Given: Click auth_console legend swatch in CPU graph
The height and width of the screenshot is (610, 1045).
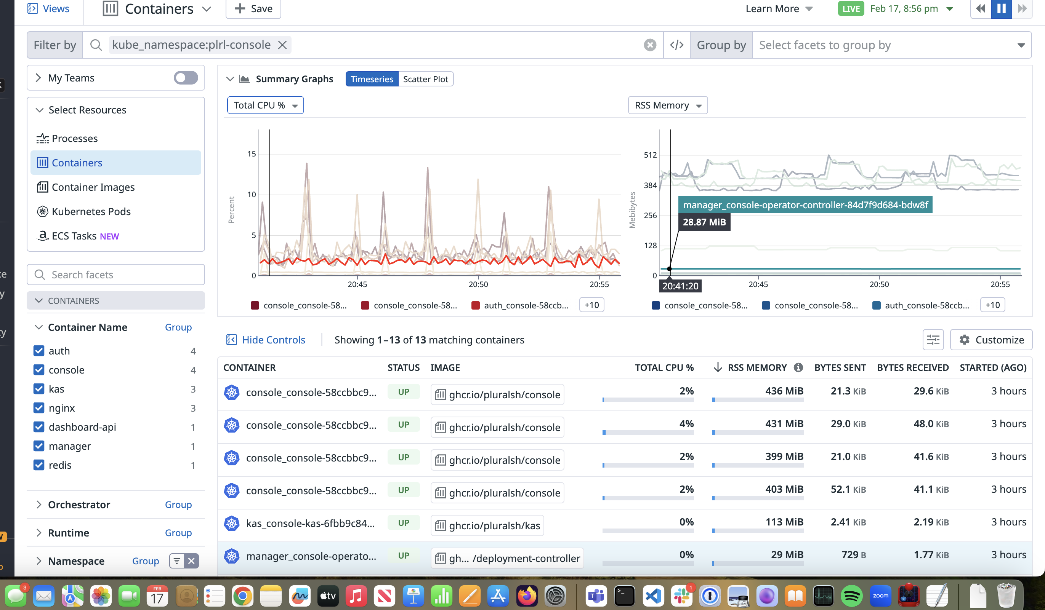Looking at the screenshot, I should (475, 306).
